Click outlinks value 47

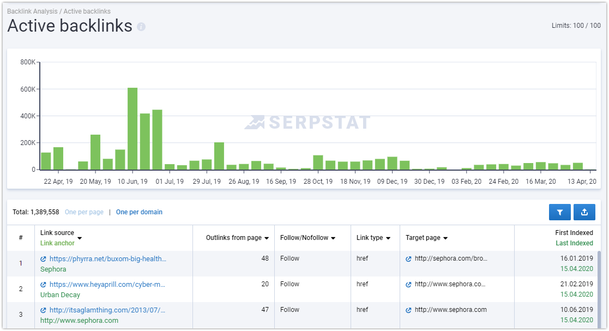265,310
